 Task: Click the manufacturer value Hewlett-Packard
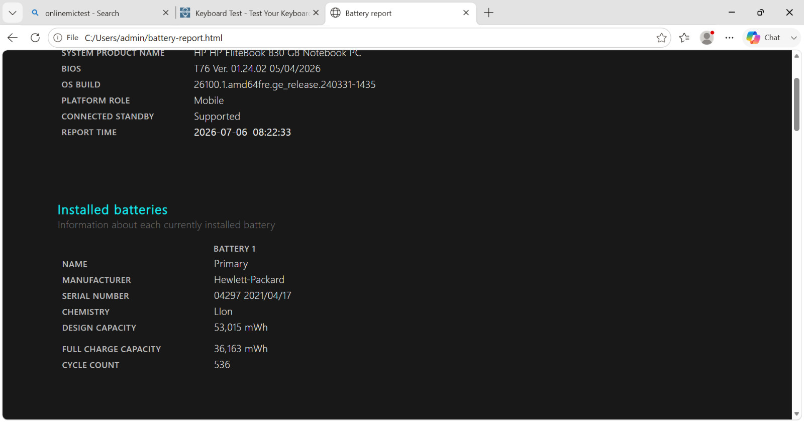tap(249, 280)
